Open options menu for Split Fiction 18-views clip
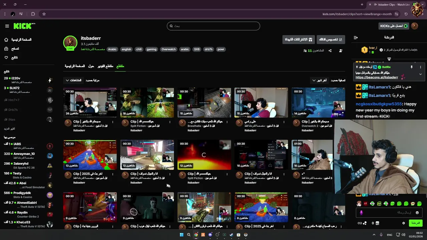 coord(170,122)
